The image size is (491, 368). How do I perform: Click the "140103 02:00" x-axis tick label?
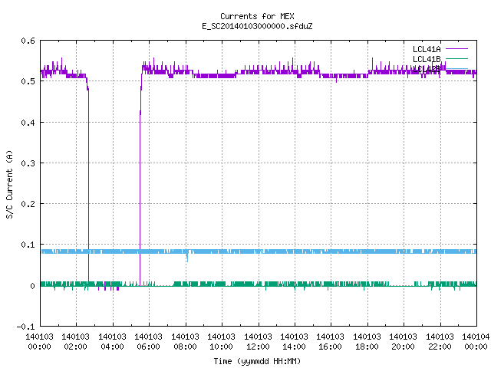click(x=75, y=342)
